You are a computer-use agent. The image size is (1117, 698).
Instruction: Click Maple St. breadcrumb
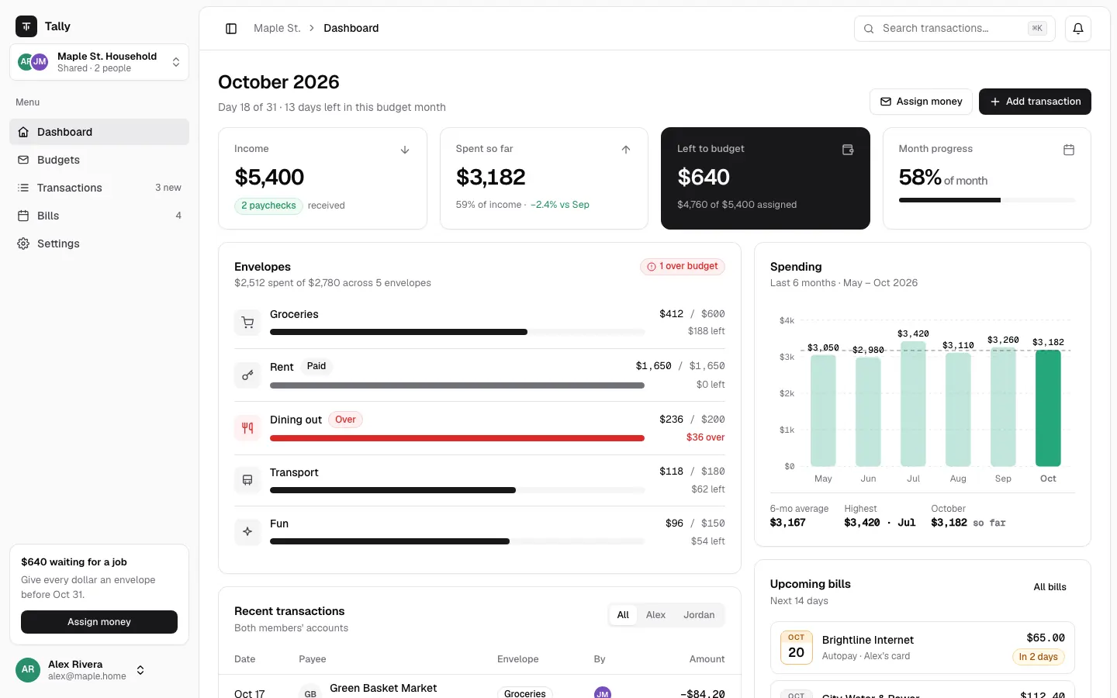[277, 29]
